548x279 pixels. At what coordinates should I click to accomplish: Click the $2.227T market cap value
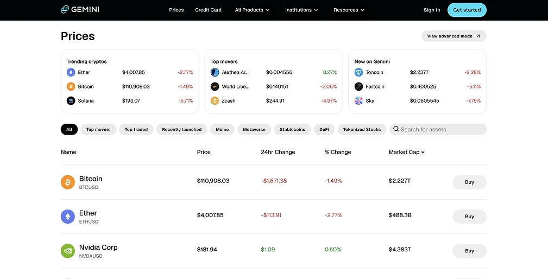click(400, 181)
